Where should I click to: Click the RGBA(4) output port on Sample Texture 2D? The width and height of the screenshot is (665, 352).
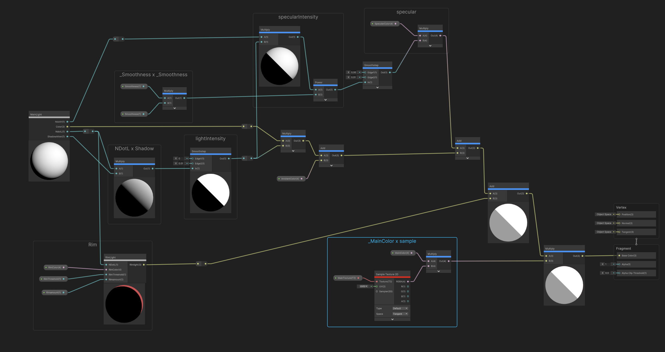tap(408, 281)
